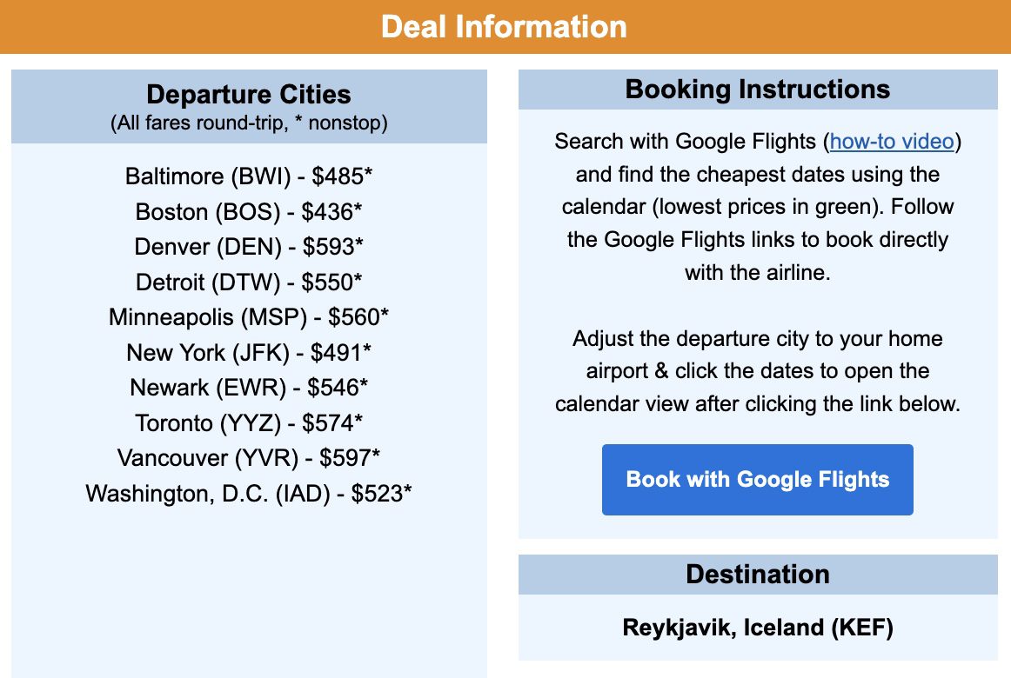Open the Toronto (YYZ) $574 deal
The height and width of the screenshot is (678, 1011).
tap(249, 423)
